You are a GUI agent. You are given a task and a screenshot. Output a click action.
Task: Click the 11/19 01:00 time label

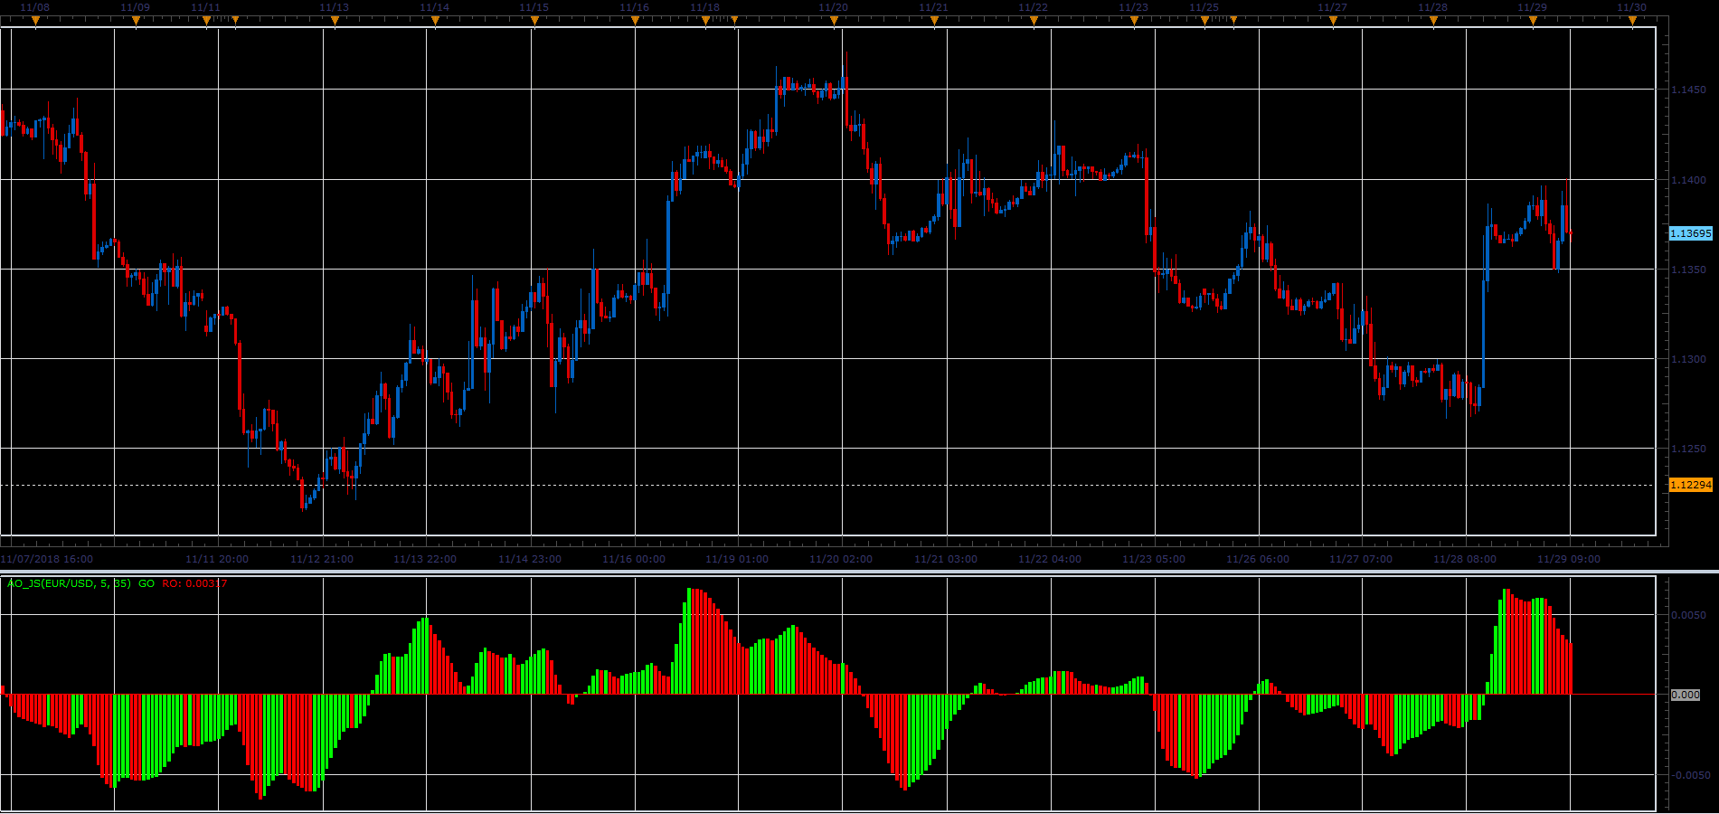point(737,559)
